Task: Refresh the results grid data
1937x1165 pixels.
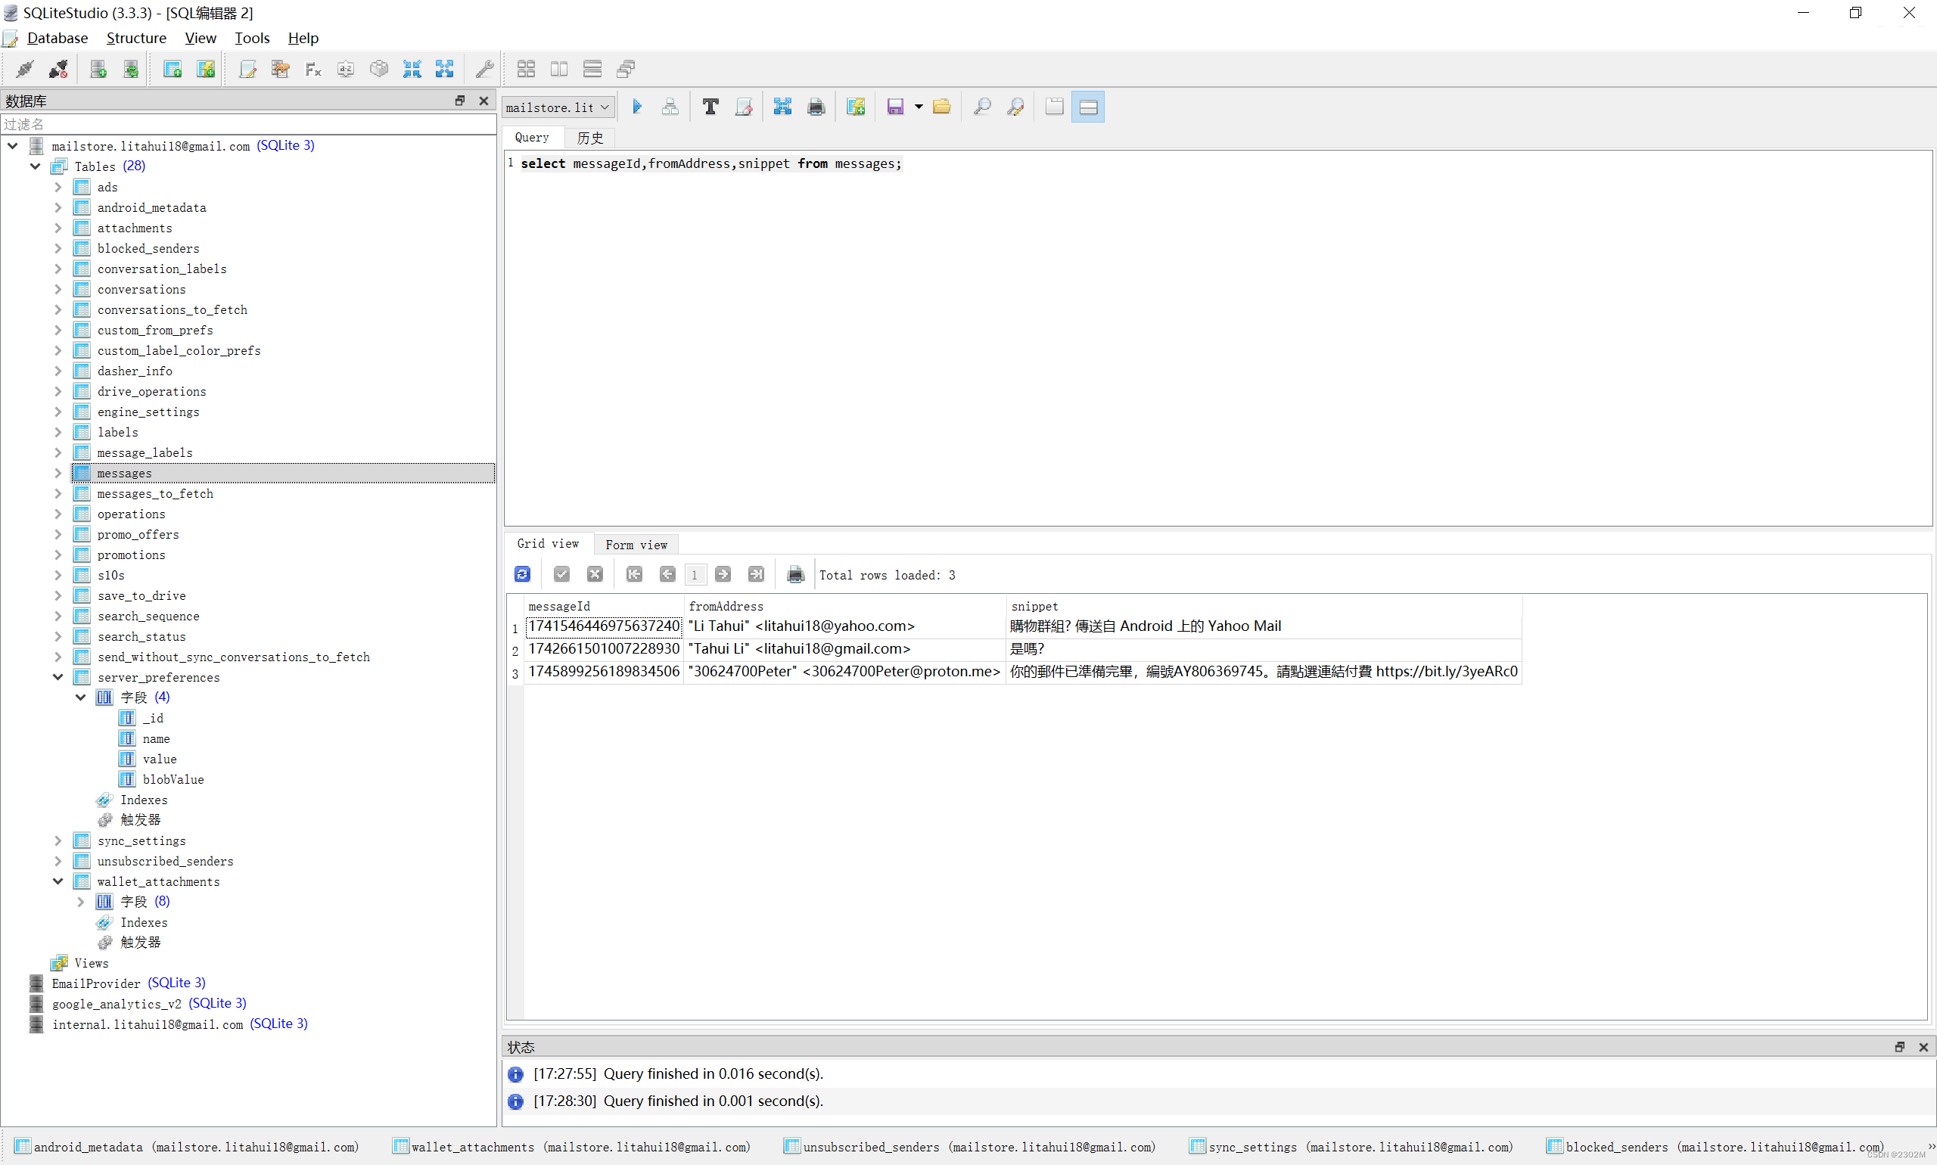Action: tap(522, 575)
